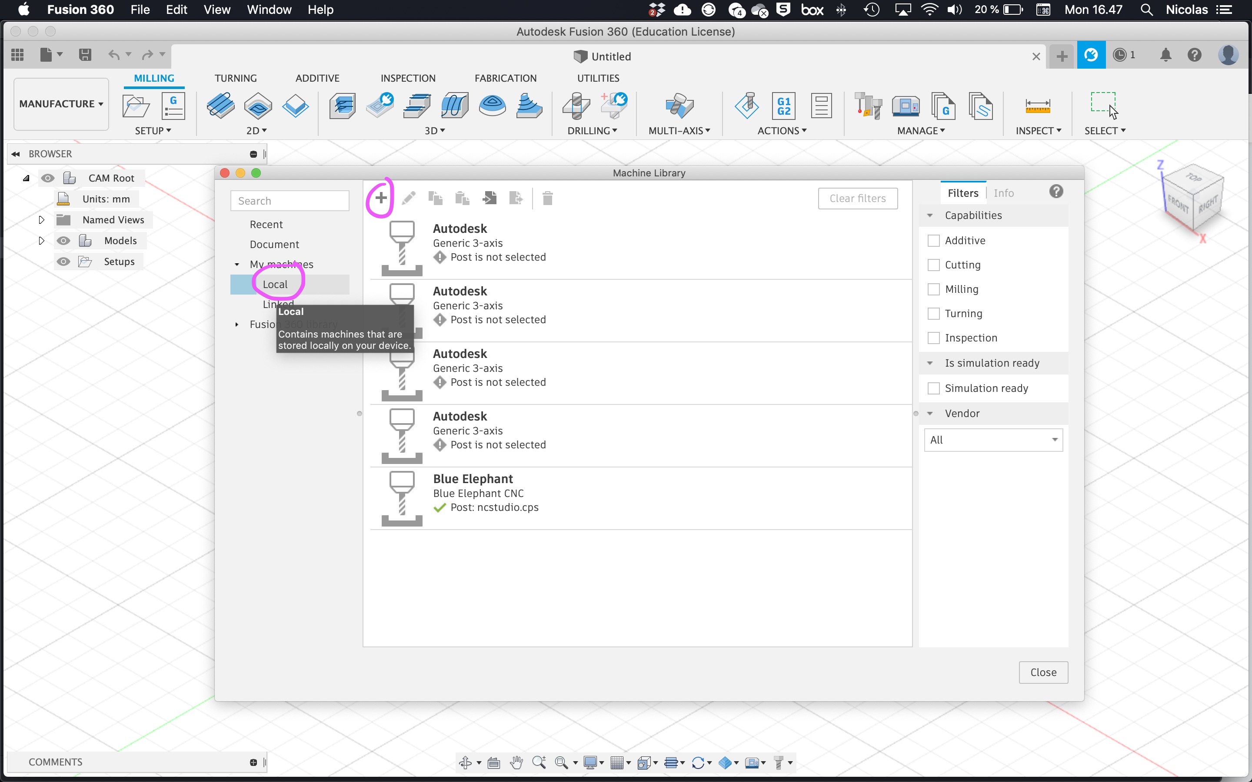
Task: Toggle visibility eye of CAM Root
Action: click(47, 178)
